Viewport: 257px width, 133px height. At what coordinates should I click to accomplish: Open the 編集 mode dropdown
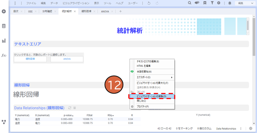click(x=245, y=3)
